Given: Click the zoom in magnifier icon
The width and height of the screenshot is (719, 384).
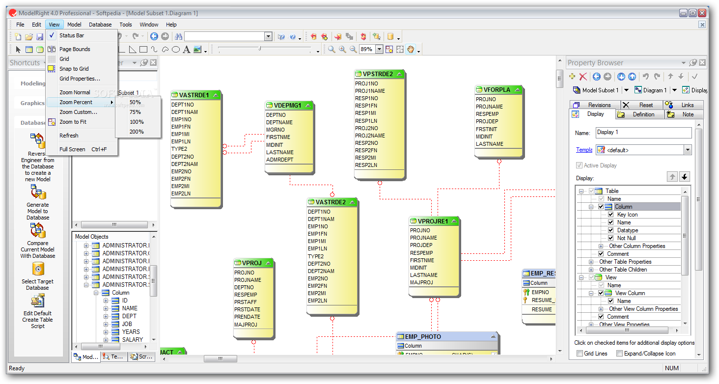Looking at the screenshot, I should pos(342,50).
